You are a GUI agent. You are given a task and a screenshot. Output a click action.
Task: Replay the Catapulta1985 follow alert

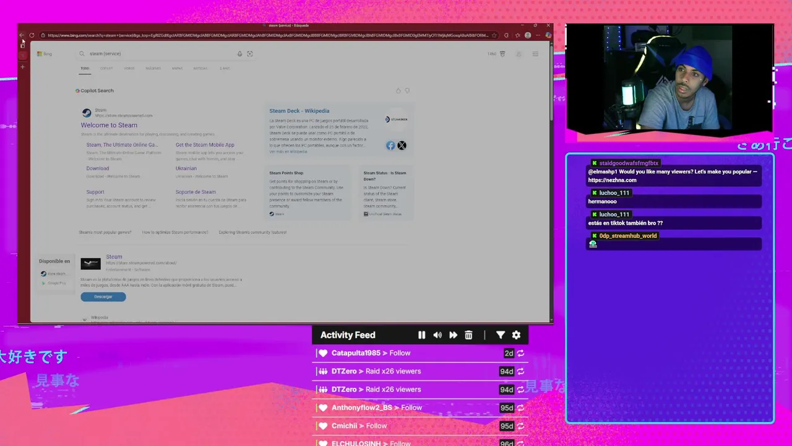pos(520,353)
